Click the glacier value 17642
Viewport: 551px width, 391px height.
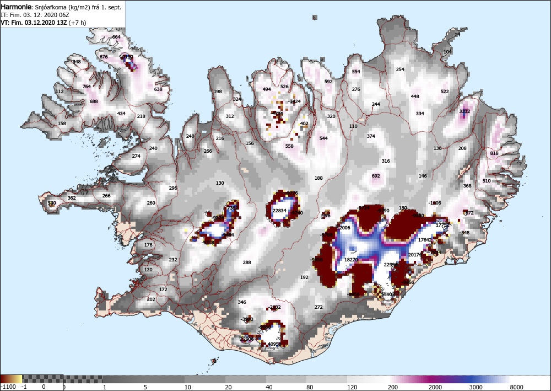[425, 240]
